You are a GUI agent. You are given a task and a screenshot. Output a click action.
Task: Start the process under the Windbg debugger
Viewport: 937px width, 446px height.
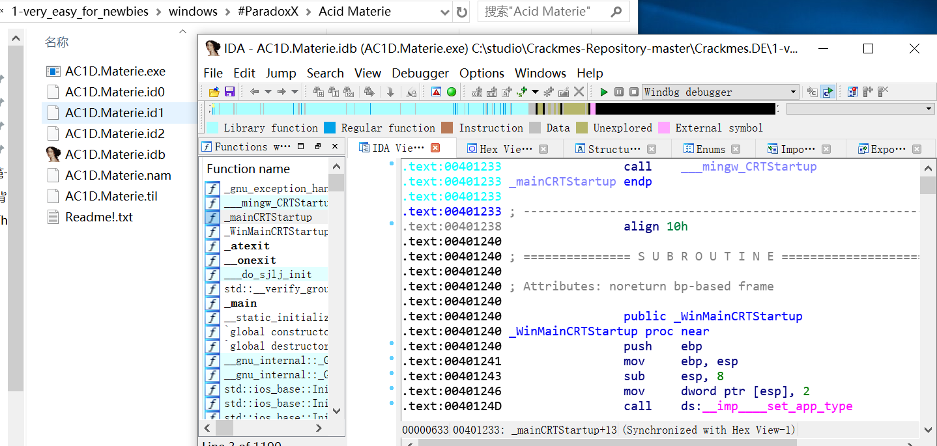603,92
